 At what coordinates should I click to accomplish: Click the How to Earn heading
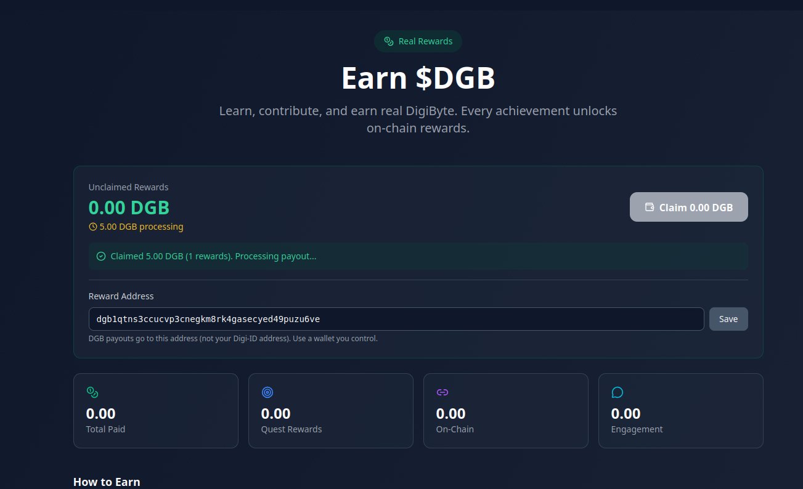point(107,482)
